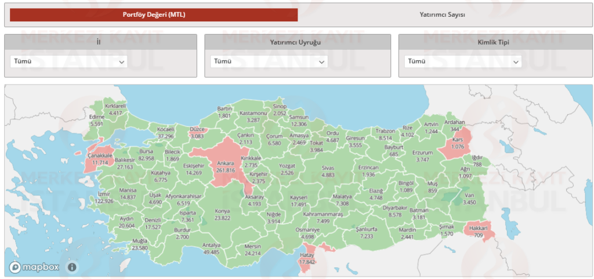Switch to Yatırımcı Sayısı tab
Viewport: 594px width, 279px height.
(x=442, y=14)
